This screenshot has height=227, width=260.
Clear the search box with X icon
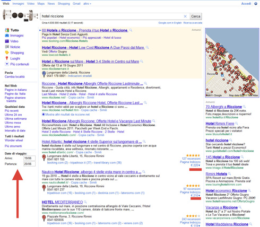click(x=185, y=16)
